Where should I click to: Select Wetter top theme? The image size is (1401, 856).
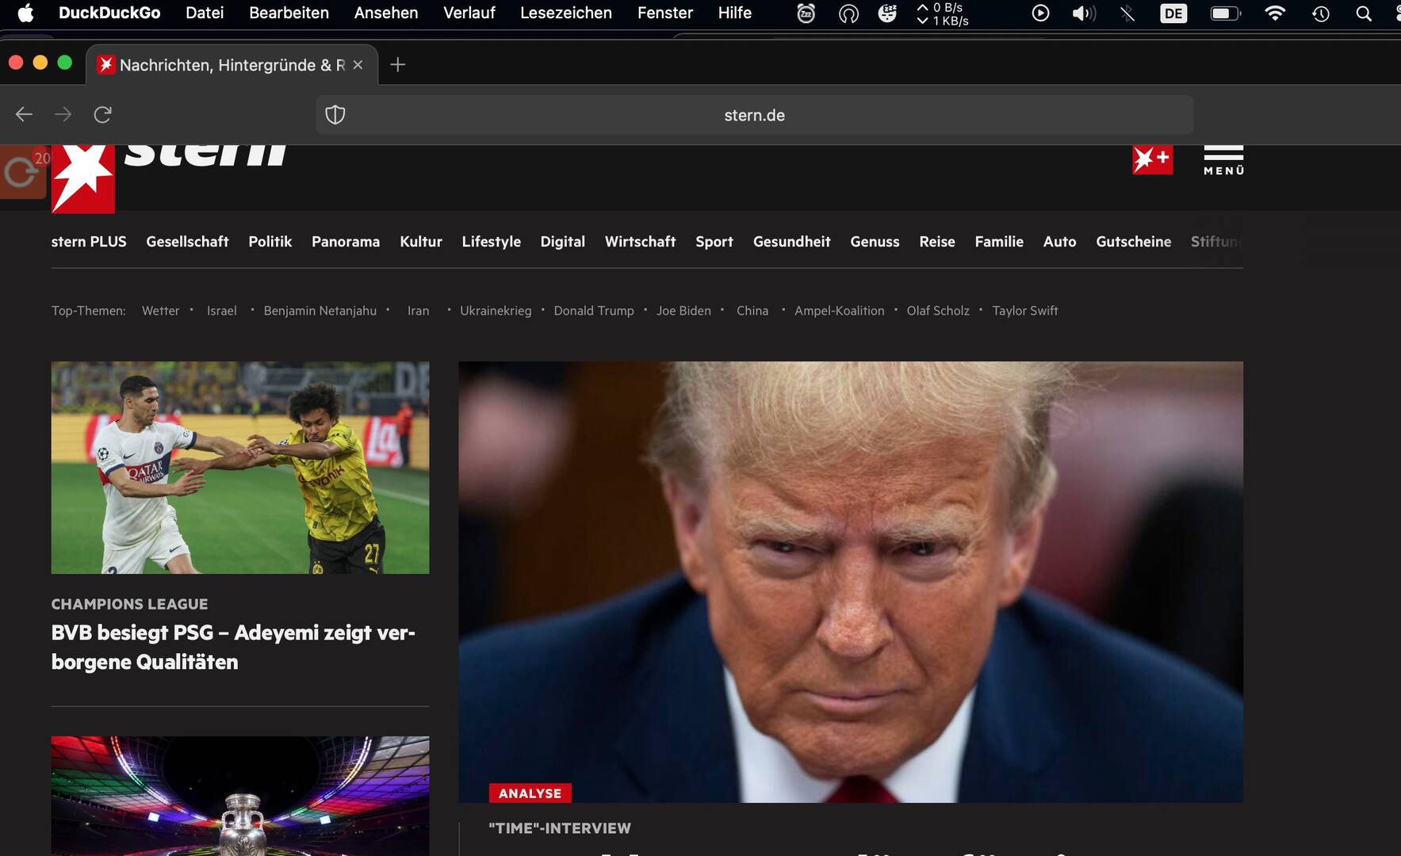tap(161, 311)
